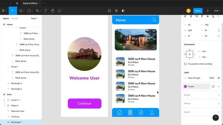The height and width of the screenshot is (125, 223).
Task: Click the Edit object icon in toolbar
Action: pyautogui.click(x=109, y=11)
